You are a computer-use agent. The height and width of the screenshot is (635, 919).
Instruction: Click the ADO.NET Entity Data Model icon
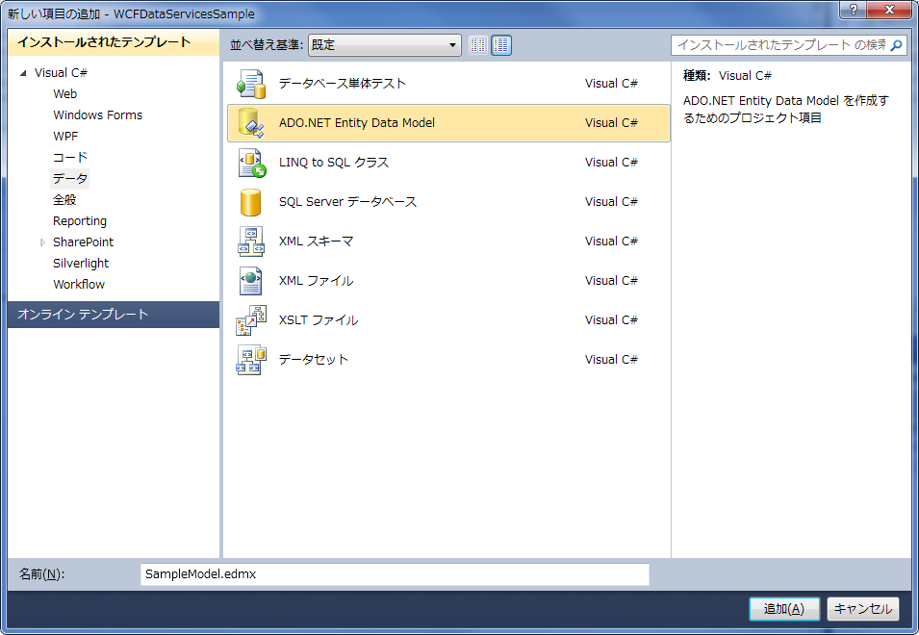[251, 123]
